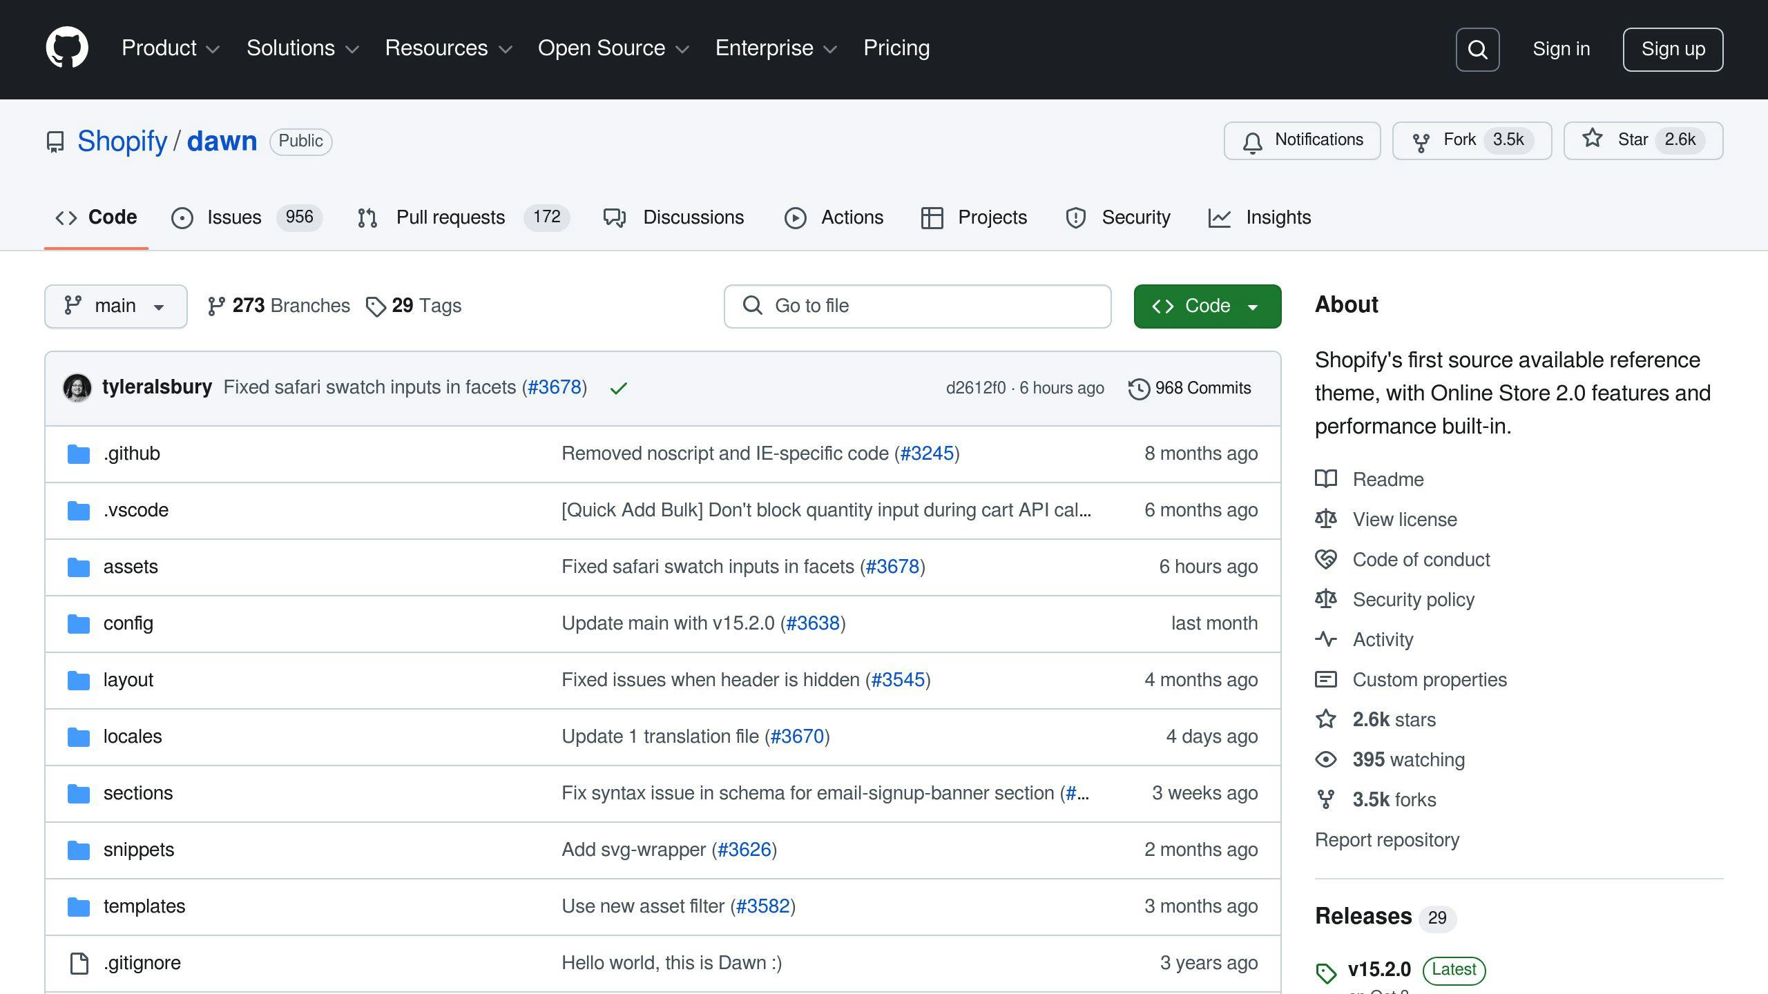Image resolution: width=1768 pixels, height=994 pixels.
Task: Expand the Resources menu
Action: tap(448, 48)
